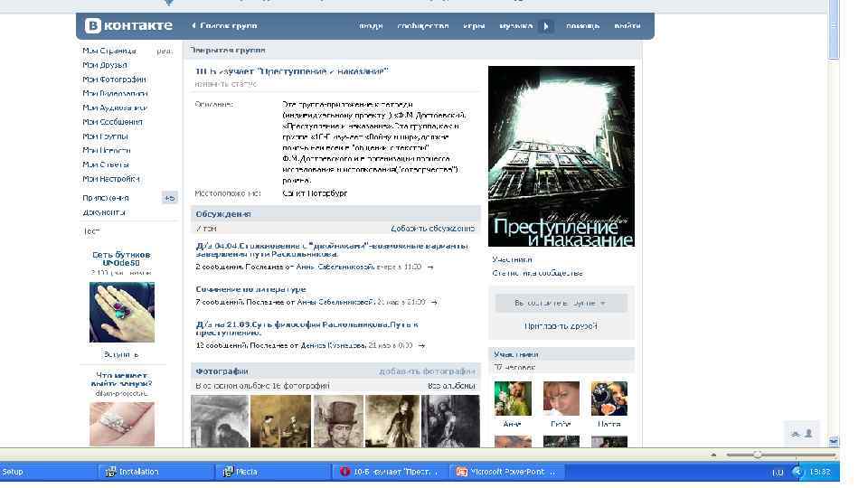Open photo of man in top hat
The image size is (868, 488).
point(338,421)
